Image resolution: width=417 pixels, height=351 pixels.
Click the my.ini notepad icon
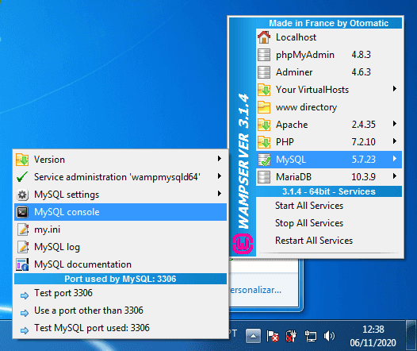[x=23, y=229]
